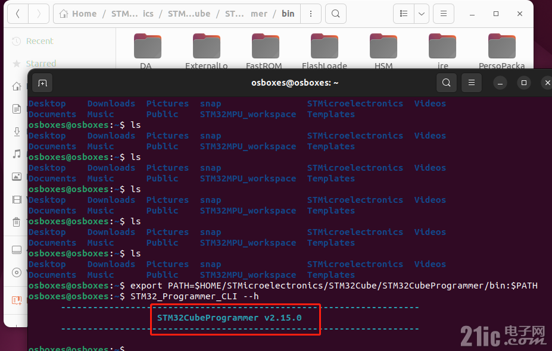Select the ire folder
This screenshot has height=351, width=552.
pyautogui.click(x=442, y=51)
